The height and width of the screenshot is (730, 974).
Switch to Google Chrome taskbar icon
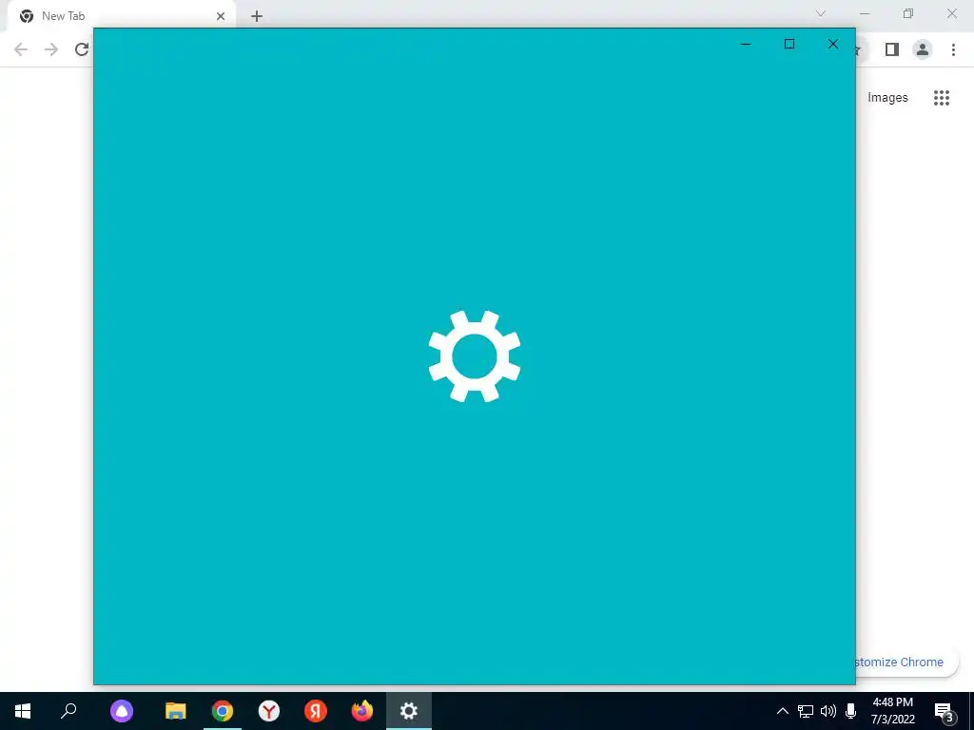(x=223, y=711)
